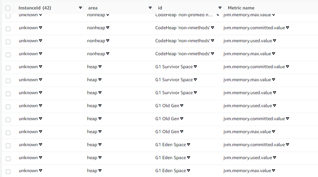318x177 pixels.
Task: Sort by the InstanceId column arrow
Action: (x=80, y=8)
